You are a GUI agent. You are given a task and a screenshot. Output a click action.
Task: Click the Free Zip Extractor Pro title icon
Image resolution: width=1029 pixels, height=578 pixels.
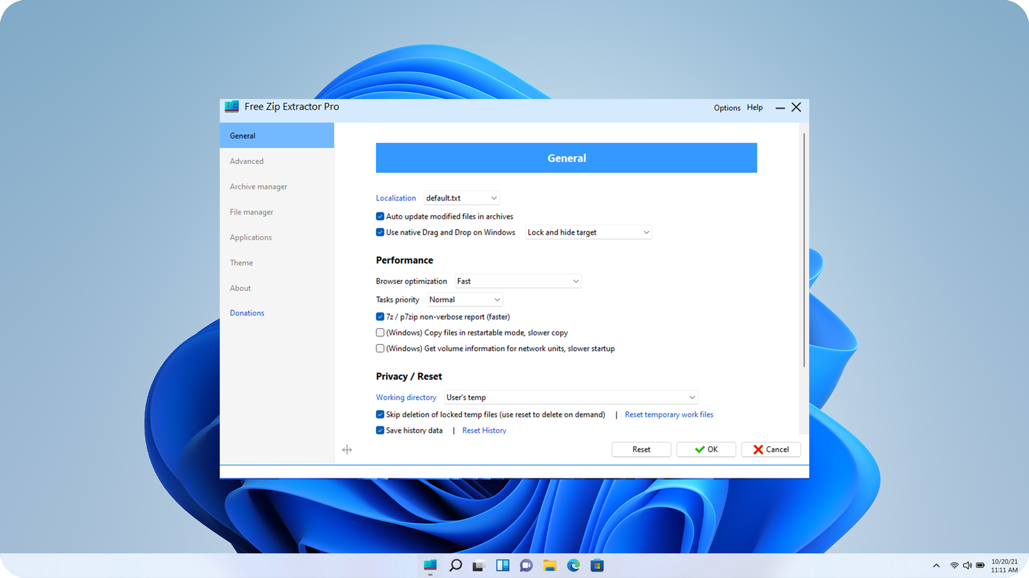point(232,107)
